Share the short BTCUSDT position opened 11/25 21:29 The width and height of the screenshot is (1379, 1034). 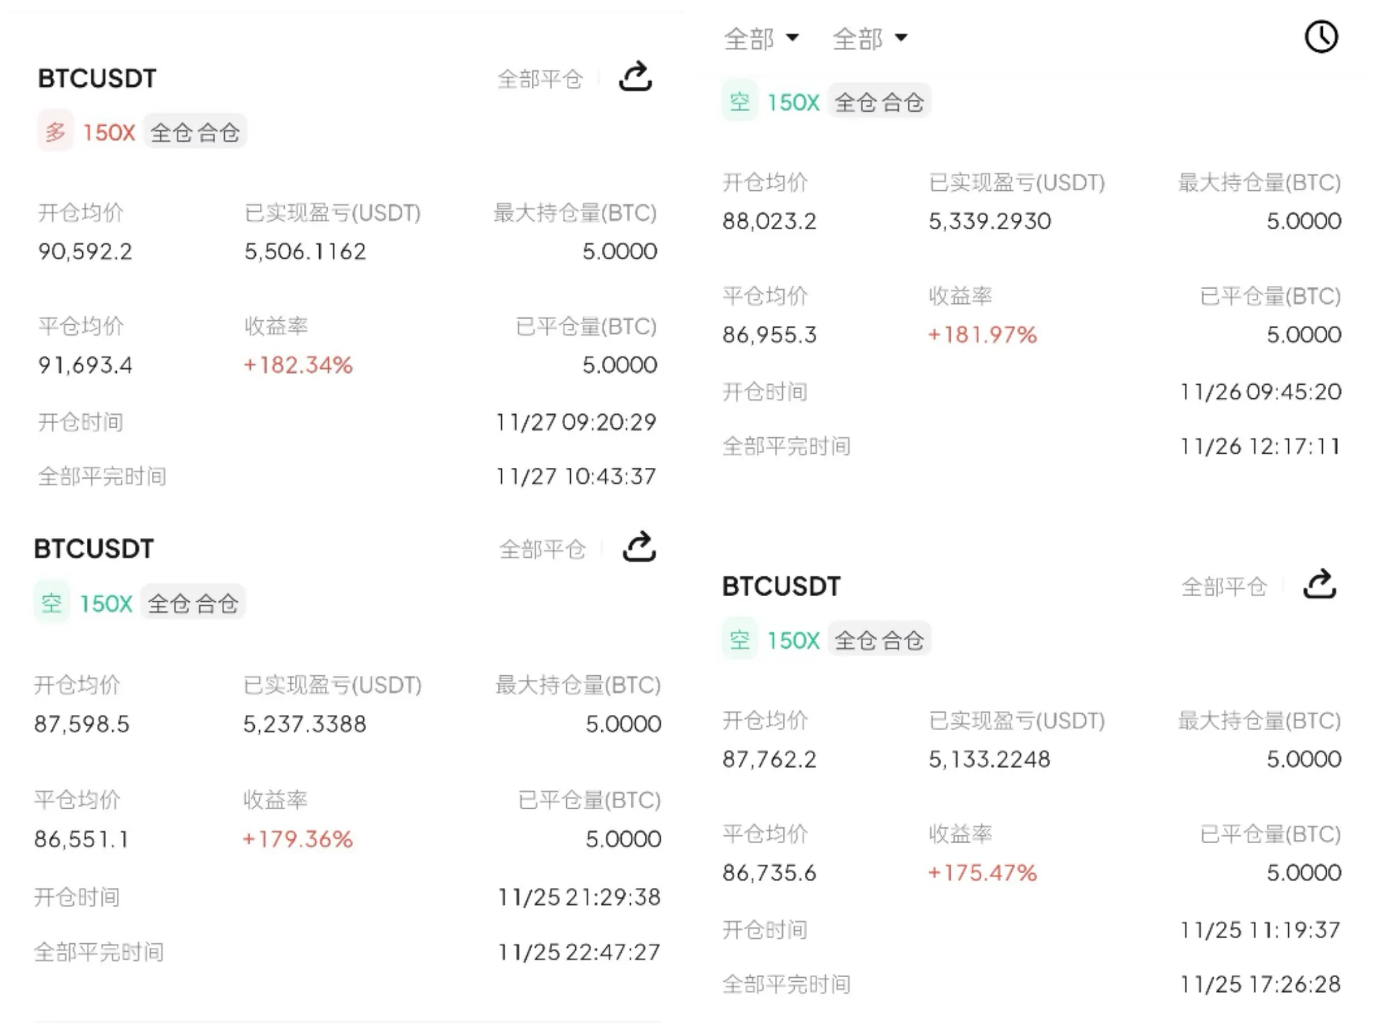(639, 547)
